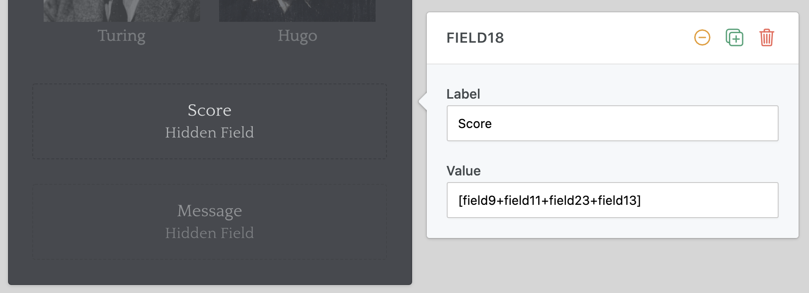Screen dimensions: 809x293
Task: Click the Turing caption text
Action: pyautogui.click(x=121, y=36)
